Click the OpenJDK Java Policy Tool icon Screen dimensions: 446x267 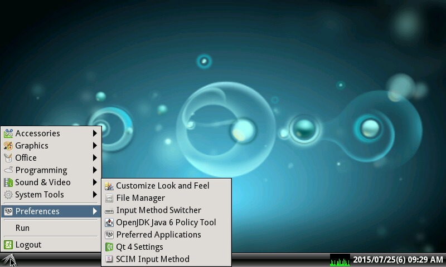click(109, 222)
